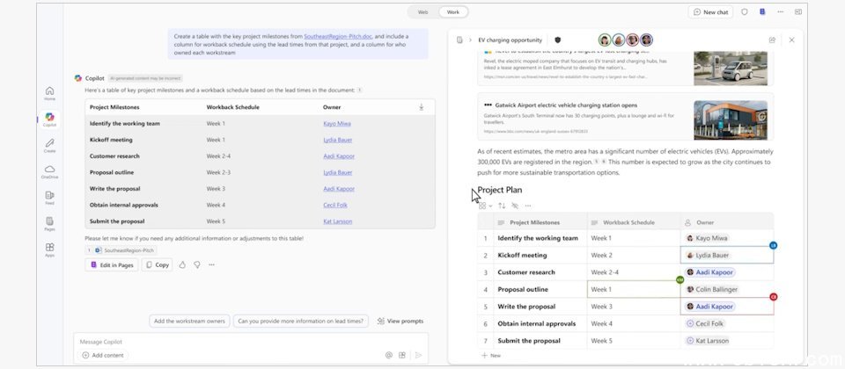The width and height of the screenshot is (845, 369).
Task: Expand breadcrumb chevron before EV charging opportunity
Action: click(x=470, y=40)
